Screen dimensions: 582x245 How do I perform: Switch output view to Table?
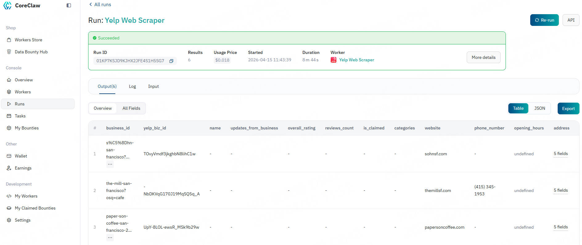point(518,108)
